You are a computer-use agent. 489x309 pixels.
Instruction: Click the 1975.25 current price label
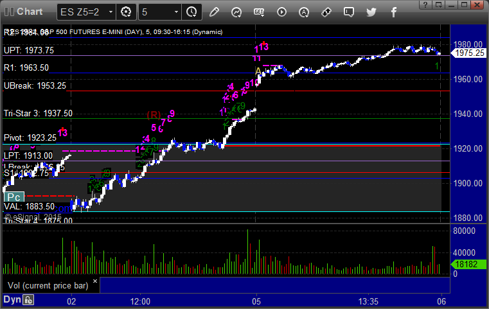(470, 53)
